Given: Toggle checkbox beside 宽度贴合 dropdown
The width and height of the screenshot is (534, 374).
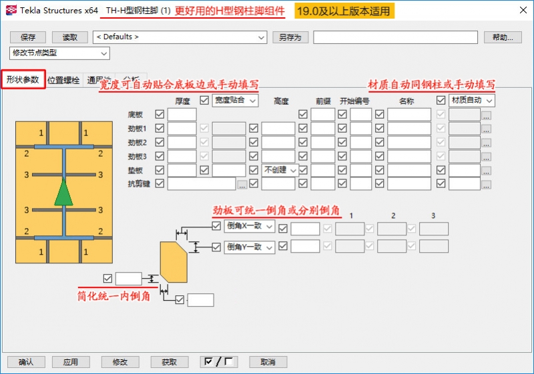Looking at the screenshot, I should (x=204, y=100).
